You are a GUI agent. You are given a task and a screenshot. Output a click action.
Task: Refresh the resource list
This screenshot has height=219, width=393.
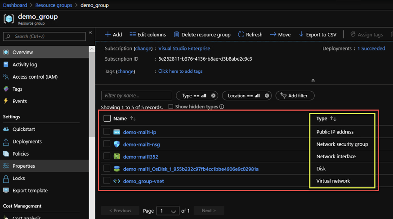250,35
